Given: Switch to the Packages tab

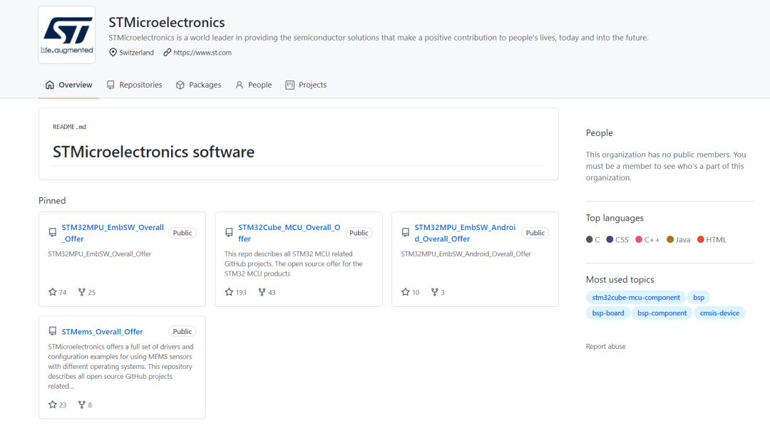Looking at the screenshot, I should point(198,85).
